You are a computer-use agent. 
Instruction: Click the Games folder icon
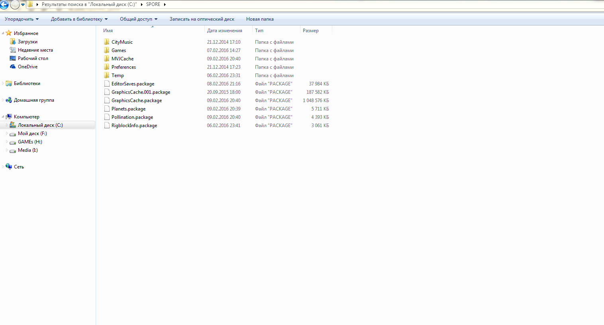[x=107, y=50]
